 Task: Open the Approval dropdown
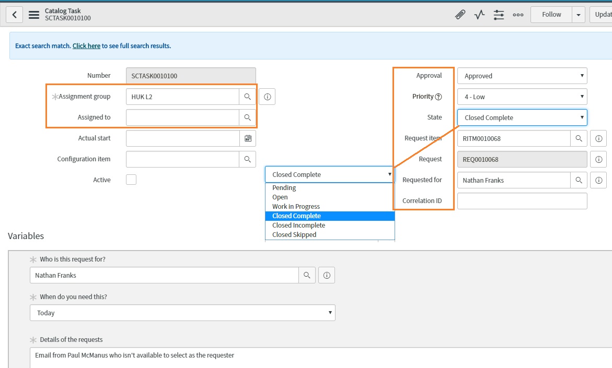click(x=522, y=76)
